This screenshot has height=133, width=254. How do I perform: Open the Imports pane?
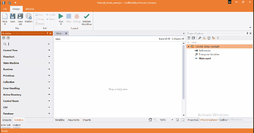tap(87, 120)
